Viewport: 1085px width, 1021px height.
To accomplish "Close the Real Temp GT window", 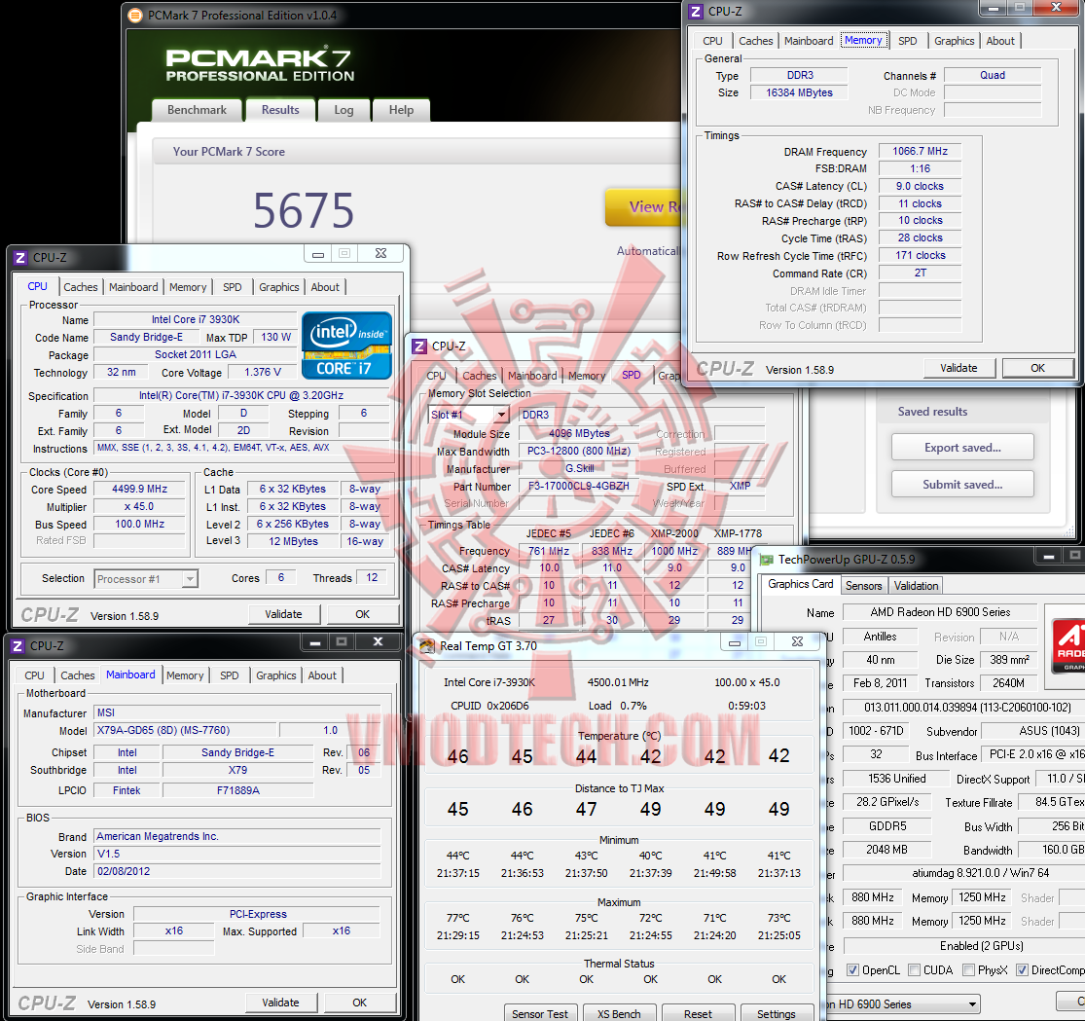I will tap(797, 642).
